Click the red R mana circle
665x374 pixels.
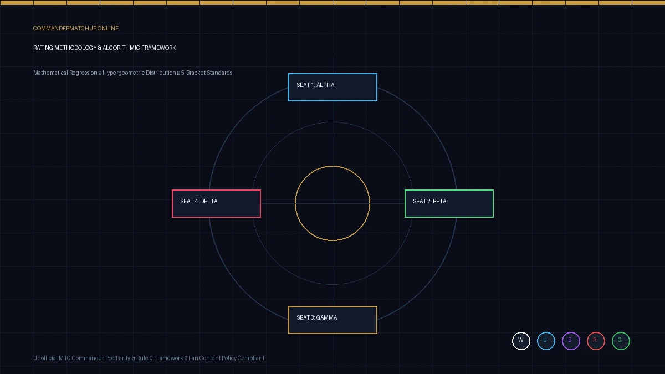[596, 341]
